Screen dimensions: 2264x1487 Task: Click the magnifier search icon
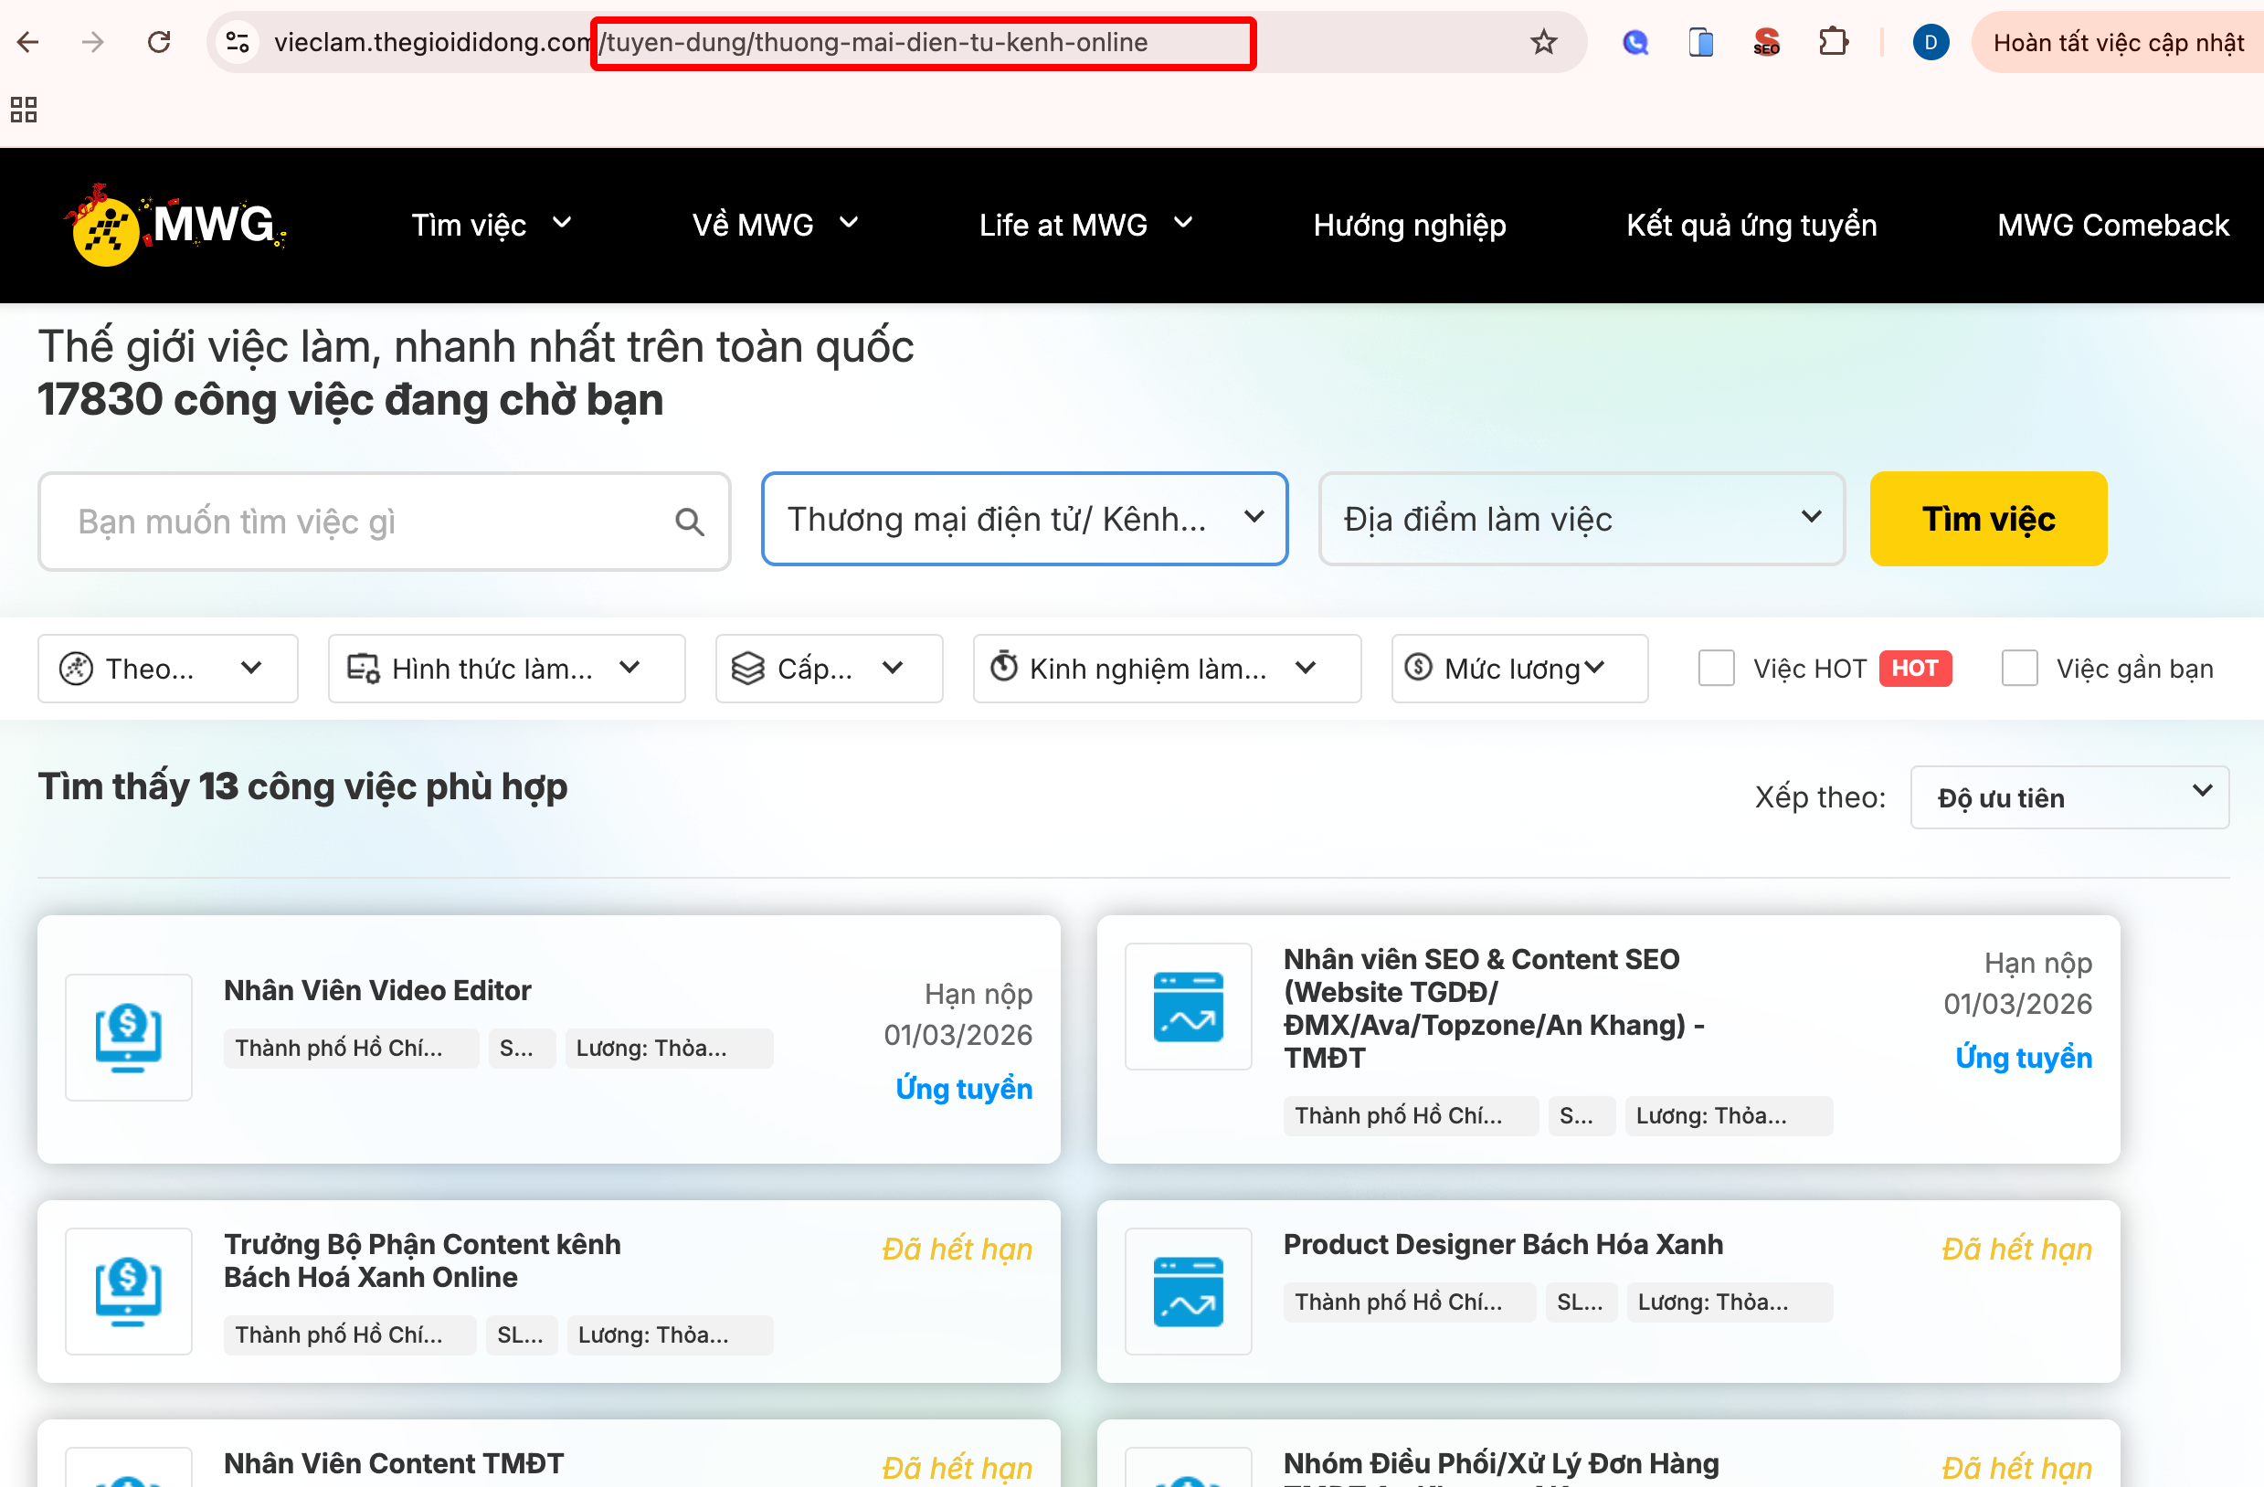click(x=690, y=521)
